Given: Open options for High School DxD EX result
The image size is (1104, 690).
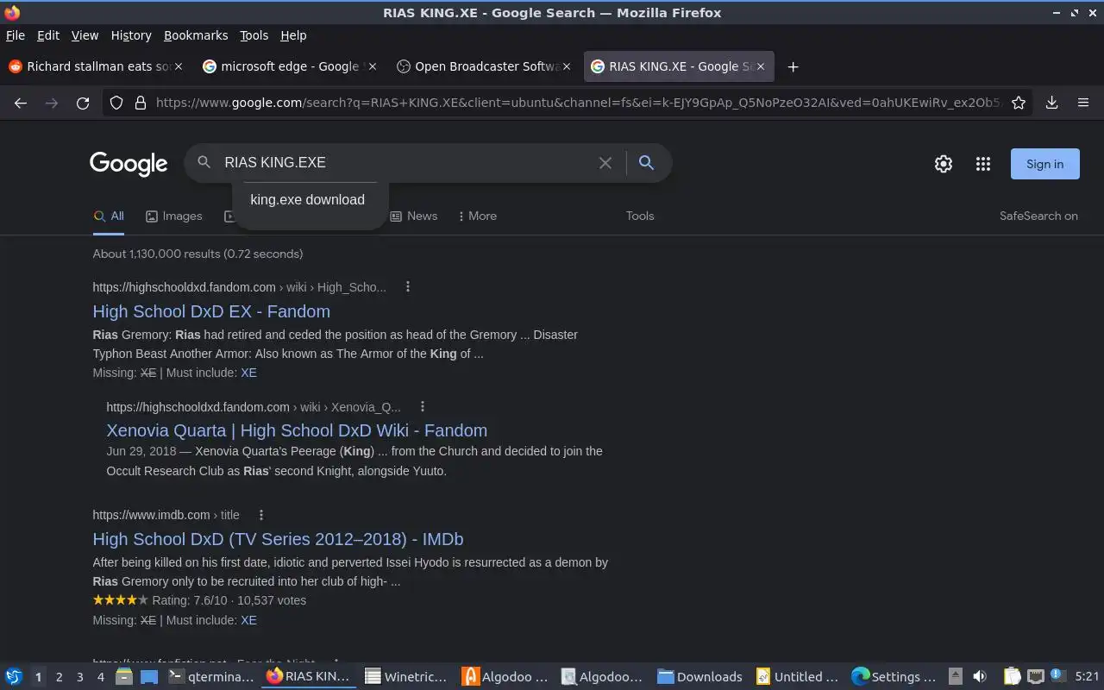Looking at the screenshot, I should click(x=408, y=287).
